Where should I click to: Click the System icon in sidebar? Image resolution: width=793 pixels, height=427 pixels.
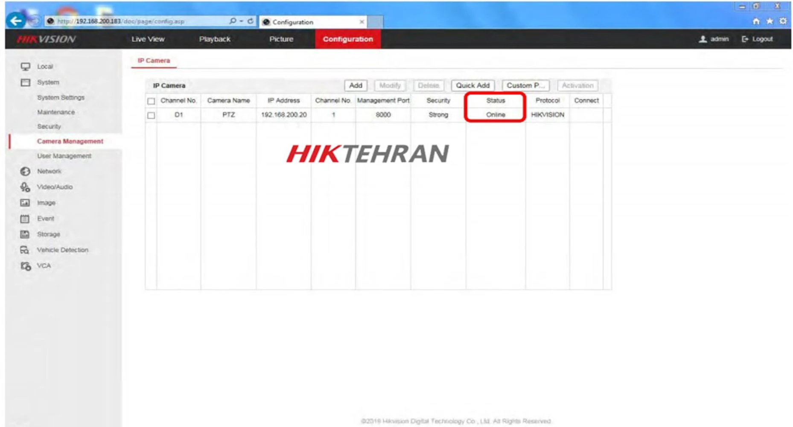26,82
